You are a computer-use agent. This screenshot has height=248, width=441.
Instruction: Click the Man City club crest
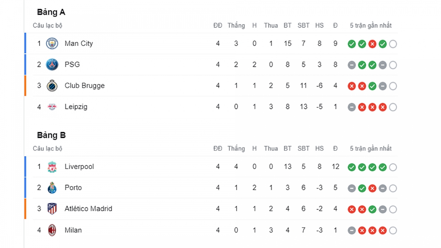pos(52,44)
